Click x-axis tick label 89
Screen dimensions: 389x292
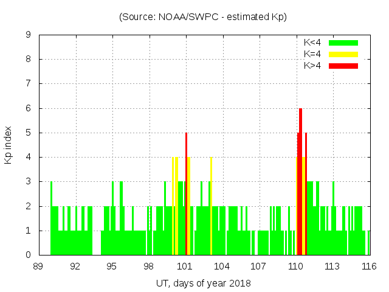click(38, 266)
